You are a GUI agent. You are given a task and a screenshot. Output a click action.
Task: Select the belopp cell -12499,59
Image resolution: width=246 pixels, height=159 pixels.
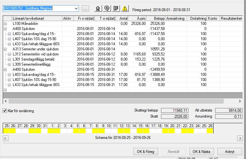point(156,69)
